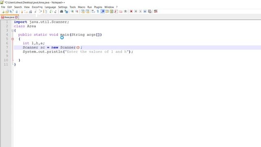This screenshot has width=261, height=147.
Task: Open Find with the binoculars icon
Action: (62, 11)
